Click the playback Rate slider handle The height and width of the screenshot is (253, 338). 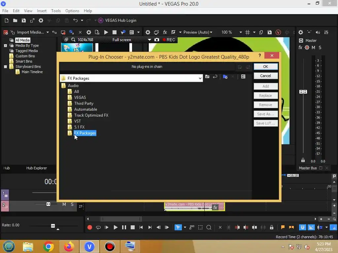point(53,226)
